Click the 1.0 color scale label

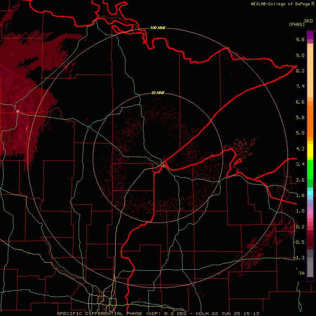300,211
